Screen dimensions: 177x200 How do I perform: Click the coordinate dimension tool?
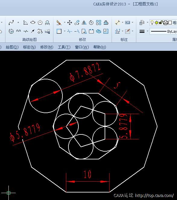(x=118, y=31)
